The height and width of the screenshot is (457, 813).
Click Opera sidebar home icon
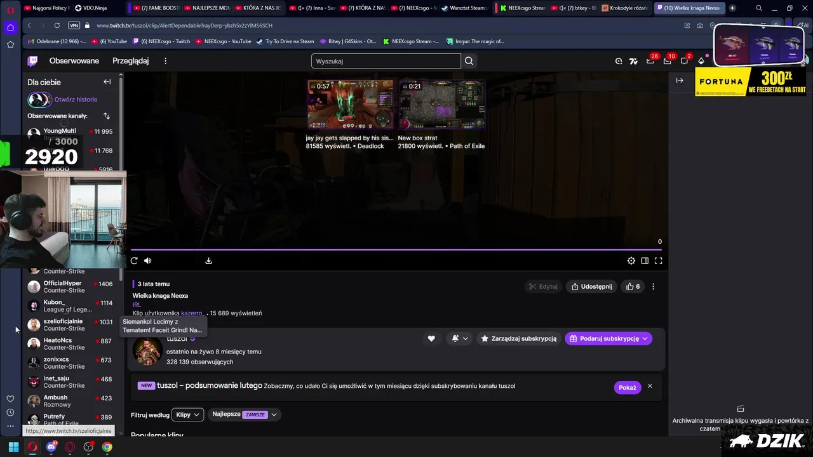point(10,27)
